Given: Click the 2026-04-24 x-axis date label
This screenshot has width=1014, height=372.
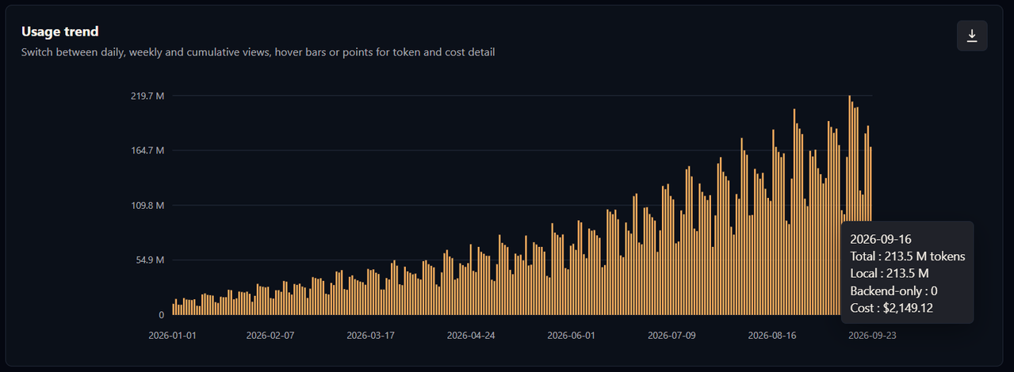Looking at the screenshot, I should 471,336.
